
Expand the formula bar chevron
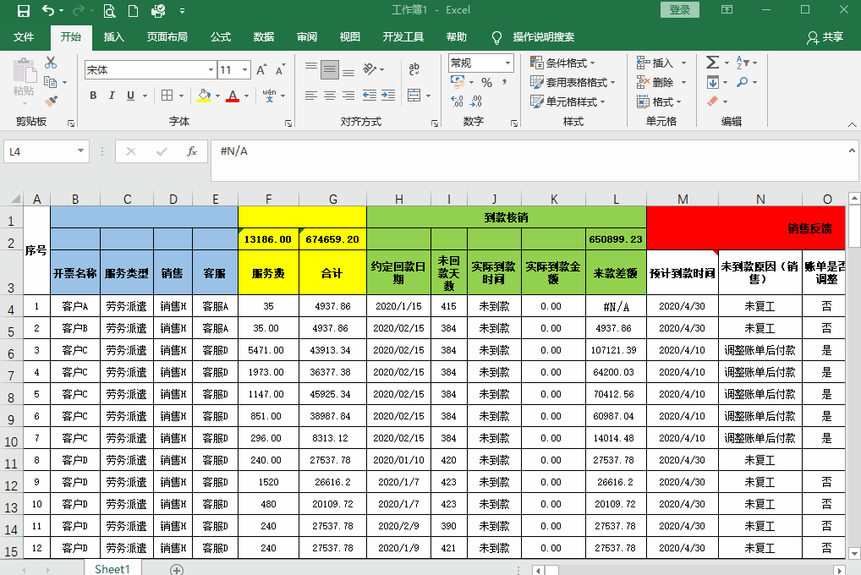853,150
